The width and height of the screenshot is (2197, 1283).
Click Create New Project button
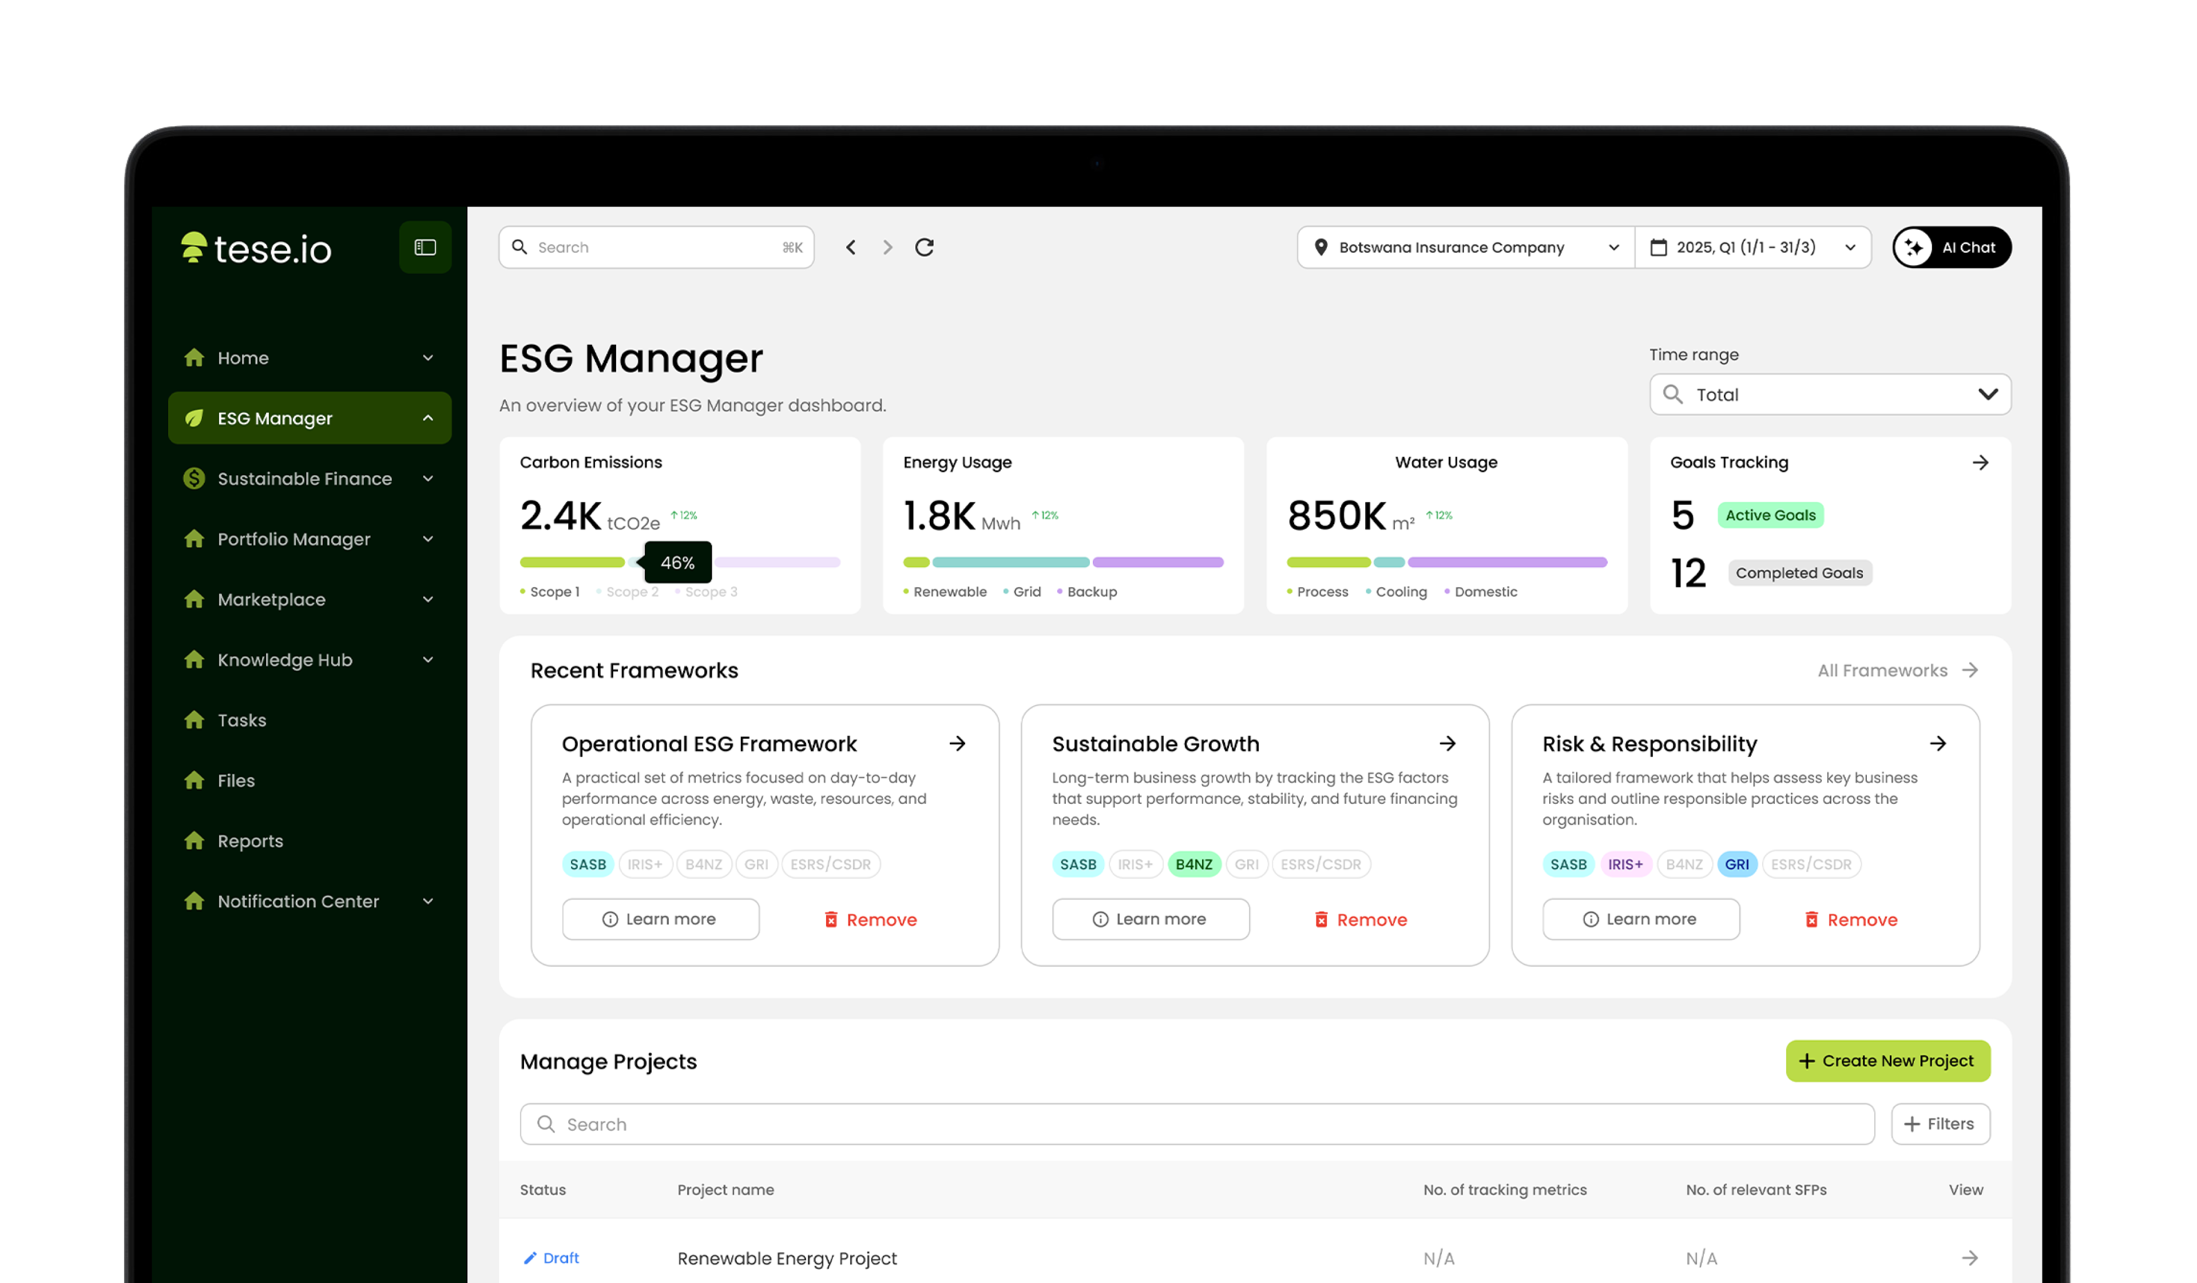click(1887, 1060)
